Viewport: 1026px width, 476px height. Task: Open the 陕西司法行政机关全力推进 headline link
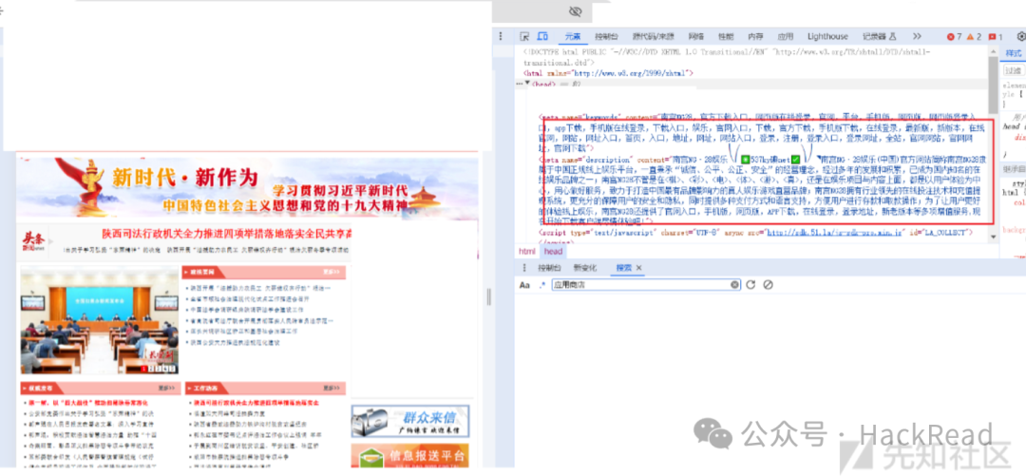(x=227, y=234)
